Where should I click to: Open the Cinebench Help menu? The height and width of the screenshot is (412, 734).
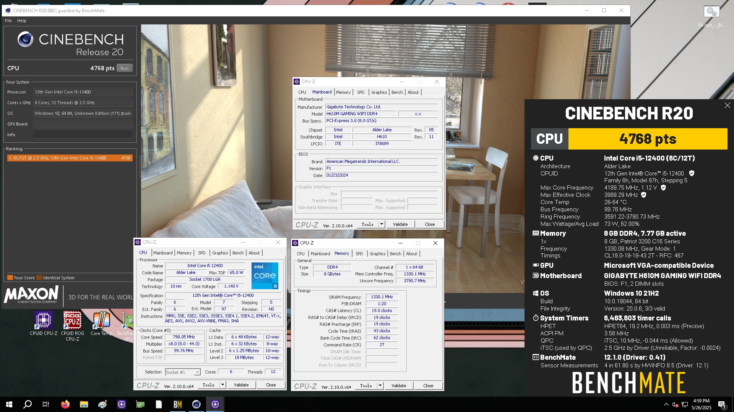pos(22,21)
